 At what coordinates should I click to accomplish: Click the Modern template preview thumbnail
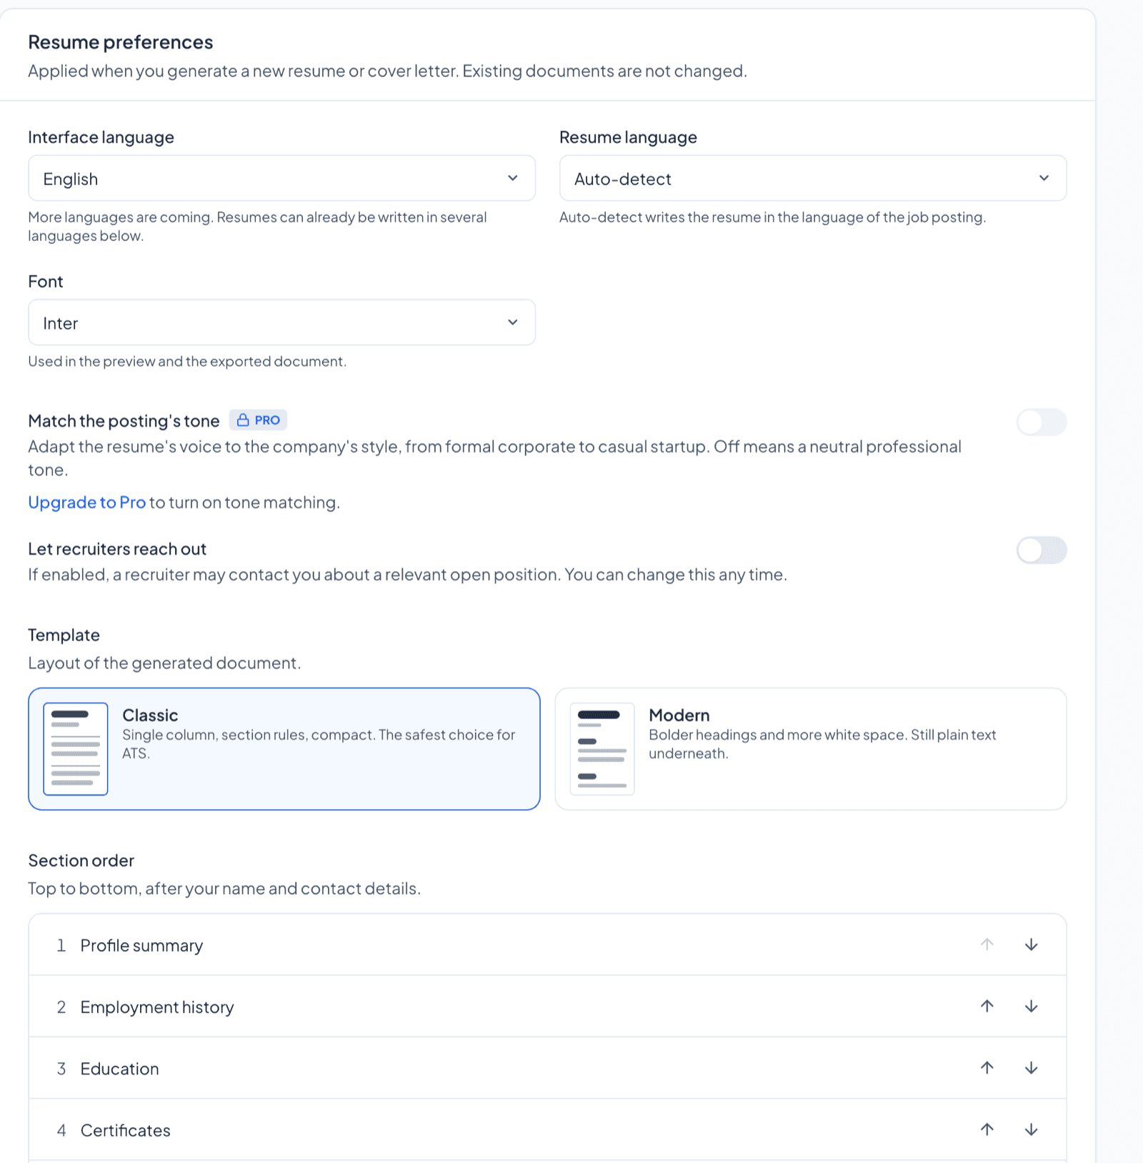point(602,748)
